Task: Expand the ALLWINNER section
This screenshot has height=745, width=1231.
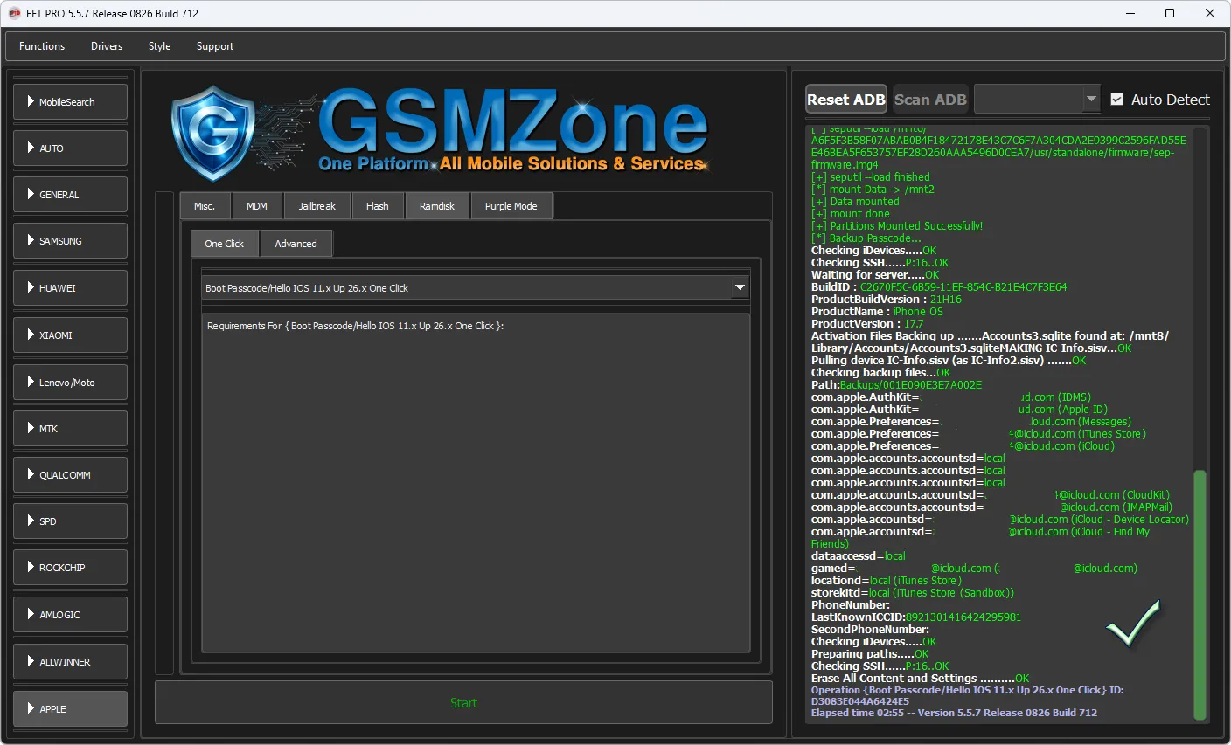Action: (71, 662)
